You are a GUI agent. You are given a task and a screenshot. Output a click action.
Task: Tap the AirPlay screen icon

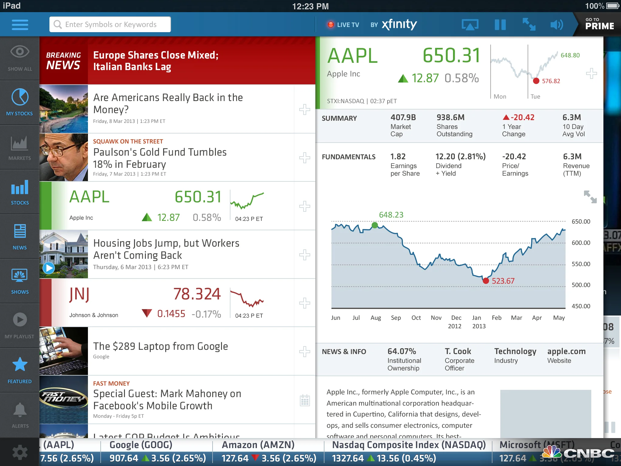pyautogui.click(x=470, y=25)
